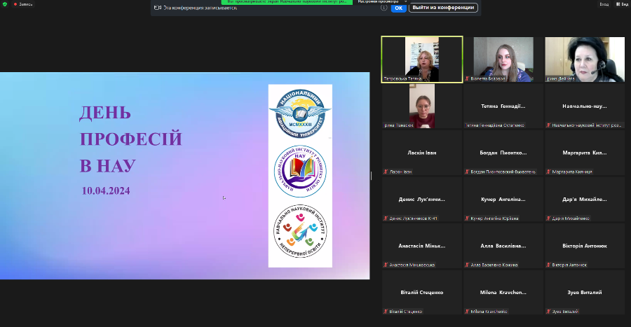Click the red recording indicator labeled Запись
The height and width of the screenshot is (327, 631).
point(23,4)
